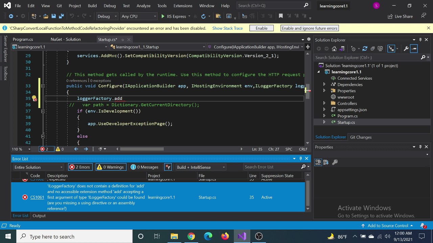Click the Preview Selected Items icon
The height and width of the screenshot is (243, 433).
pos(414,49)
